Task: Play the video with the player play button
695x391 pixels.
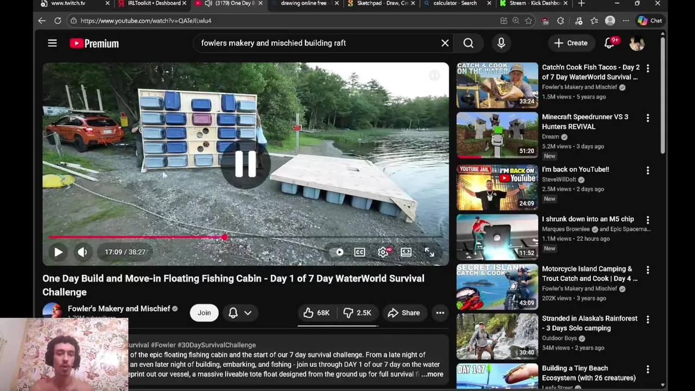Action: [58, 252]
